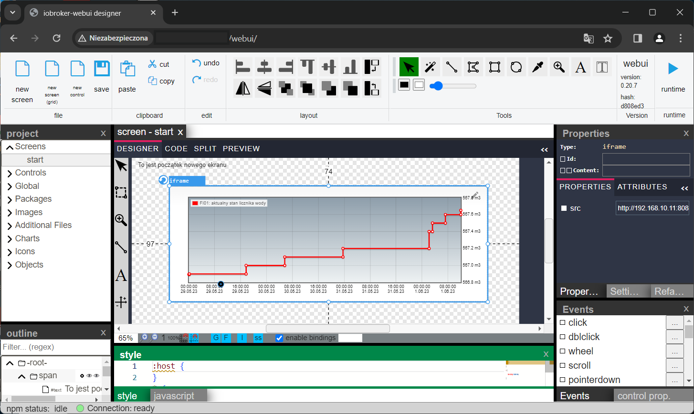Click the src URL input field
The width and height of the screenshot is (694, 414).
652,208
